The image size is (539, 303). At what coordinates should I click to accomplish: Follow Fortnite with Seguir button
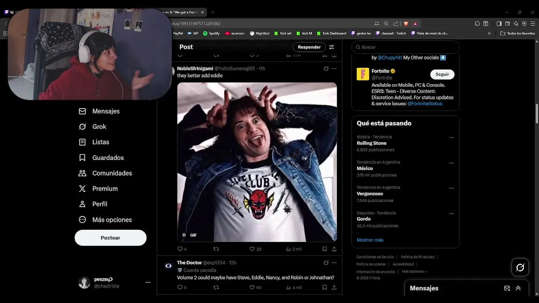(x=442, y=74)
